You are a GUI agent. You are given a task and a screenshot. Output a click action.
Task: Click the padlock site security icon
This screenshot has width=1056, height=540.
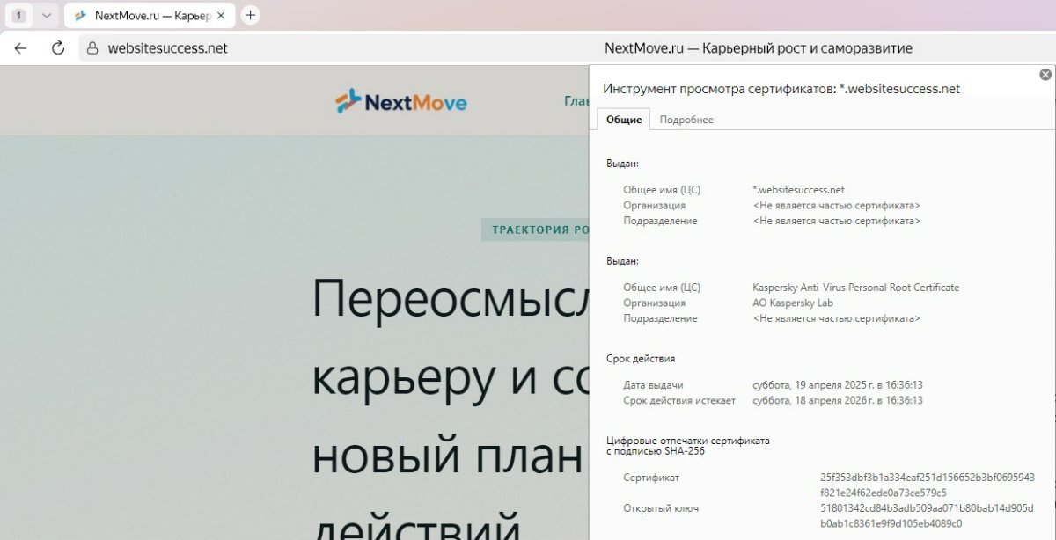pos(92,48)
